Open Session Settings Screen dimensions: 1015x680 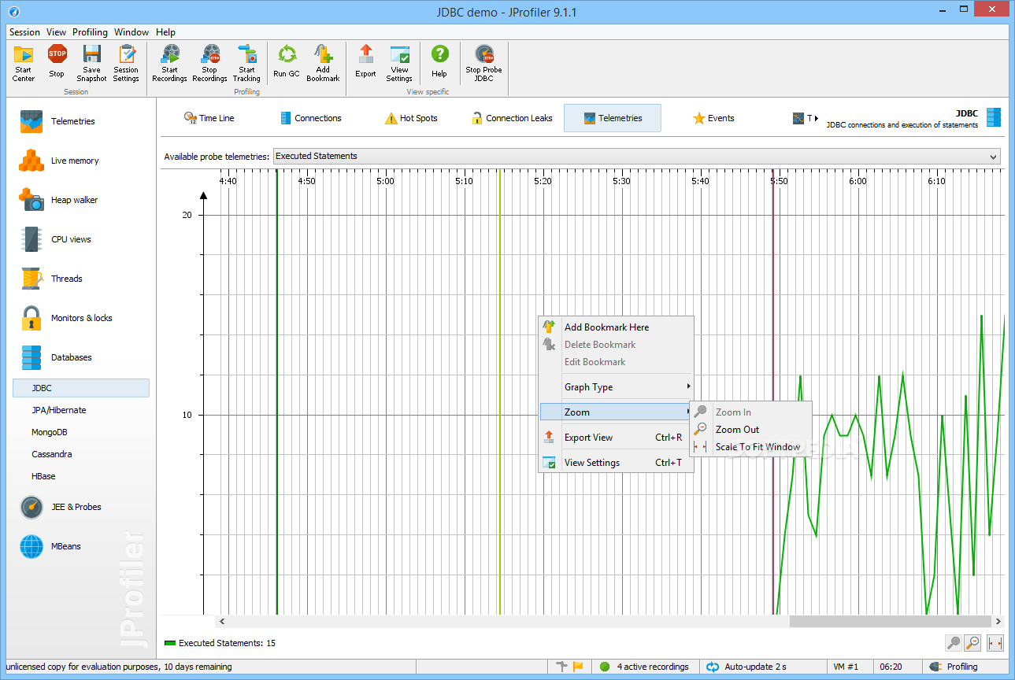pos(126,63)
